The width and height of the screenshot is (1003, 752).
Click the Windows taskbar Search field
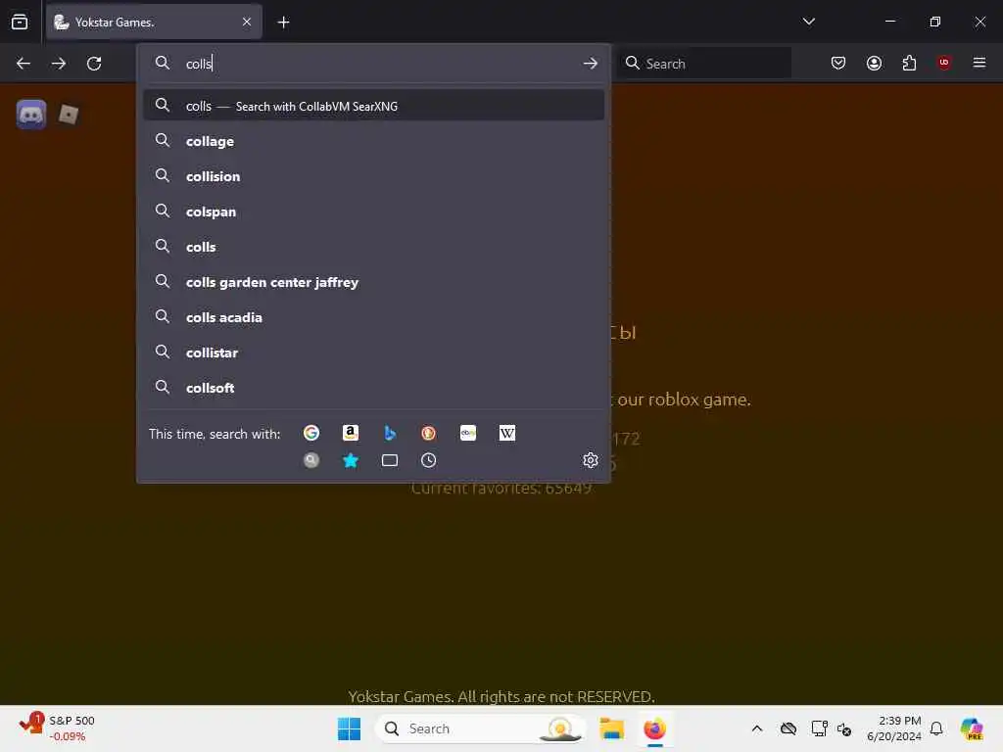tap(480, 728)
